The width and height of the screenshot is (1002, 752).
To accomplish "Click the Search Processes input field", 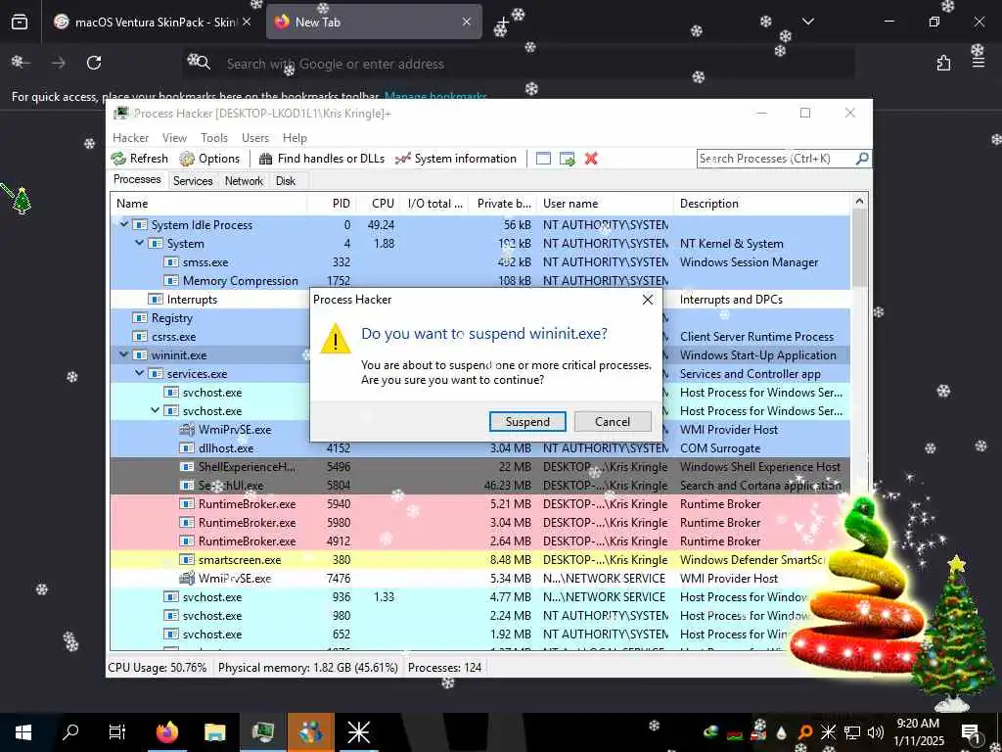I will (x=776, y=158).
